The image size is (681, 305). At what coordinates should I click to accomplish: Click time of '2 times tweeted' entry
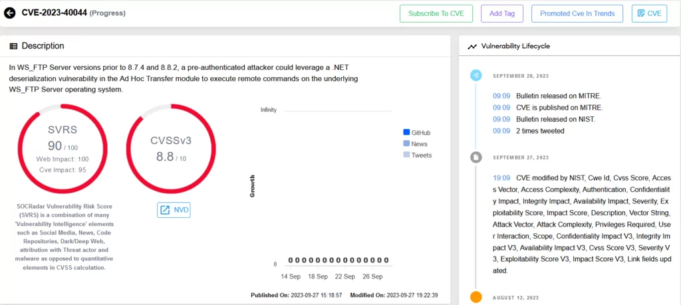coord(501,131)
